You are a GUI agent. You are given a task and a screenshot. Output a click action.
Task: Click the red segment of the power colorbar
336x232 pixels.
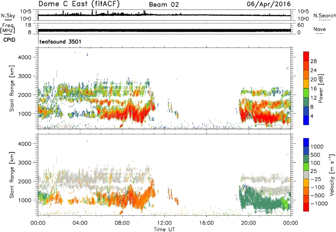point(306,56)
